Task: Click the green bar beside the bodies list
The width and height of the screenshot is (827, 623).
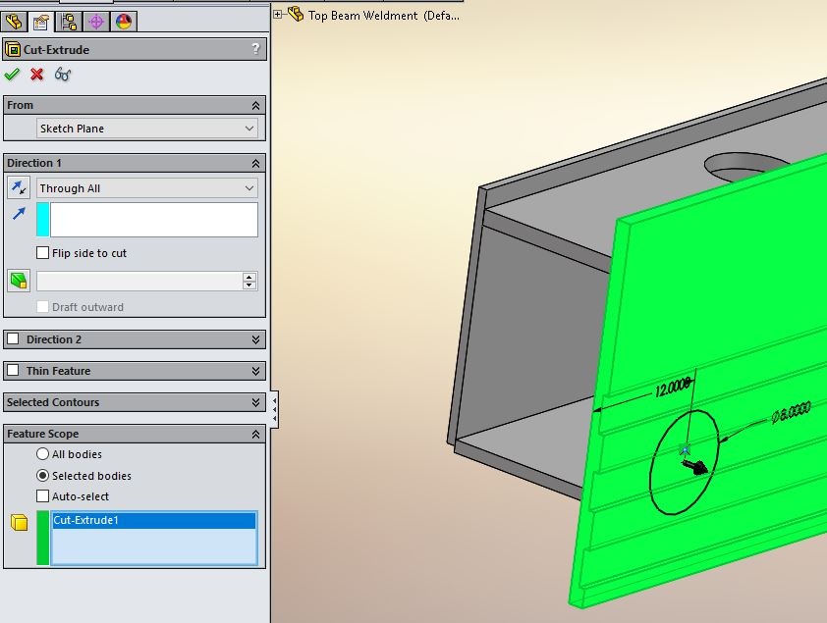Action: [42, 538]
